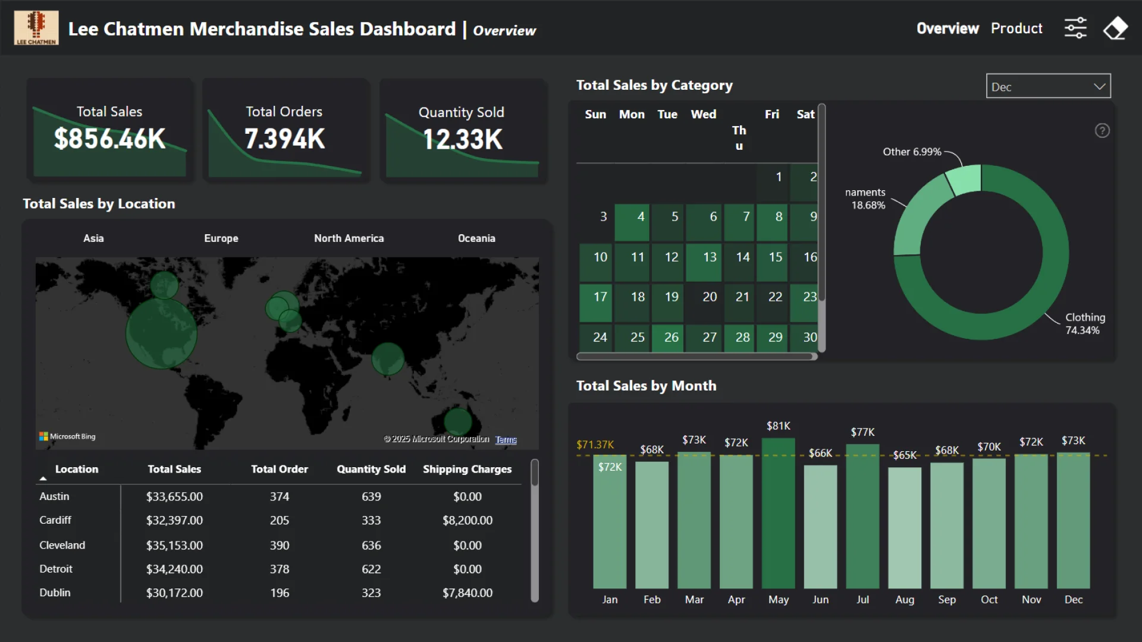
Task: Select the Aug bar in monthly chart
Action: tap(905, 528)
